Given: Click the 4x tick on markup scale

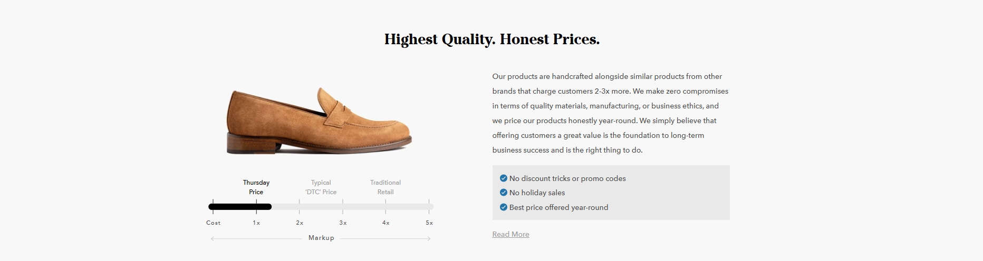Looking at the screenshot, I should tap(386, 223).
